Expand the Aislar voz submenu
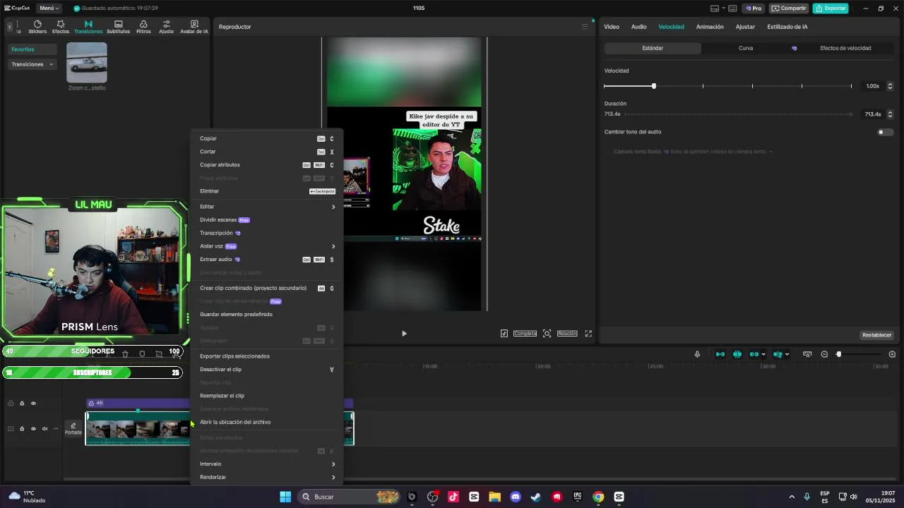 [267, 246]
